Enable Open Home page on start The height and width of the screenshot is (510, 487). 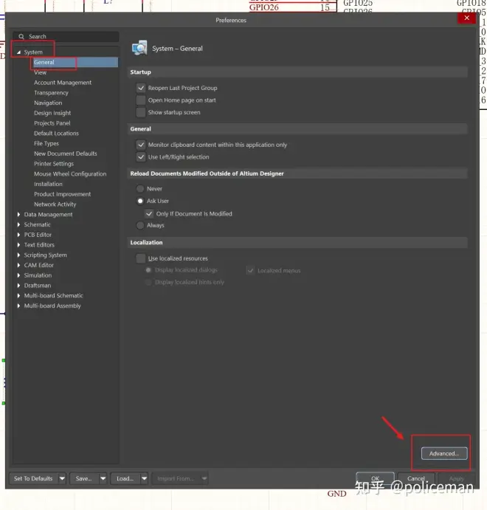tap(141, 100)
